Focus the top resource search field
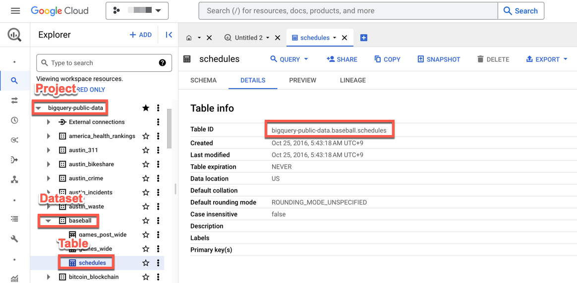The width and height of the screenshot is (577, 283). [348, 11]
